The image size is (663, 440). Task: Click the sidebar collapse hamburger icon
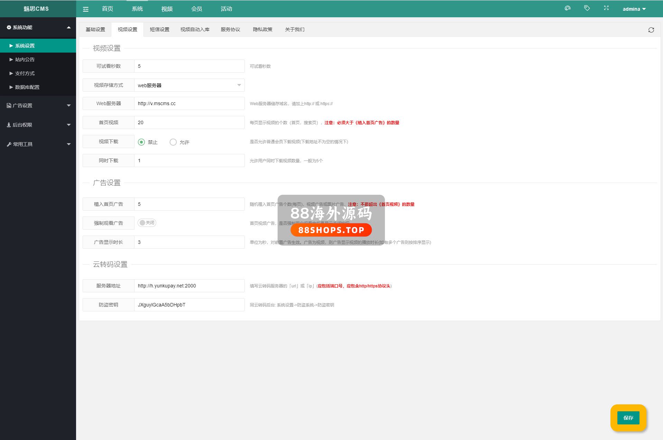[86, 9]
